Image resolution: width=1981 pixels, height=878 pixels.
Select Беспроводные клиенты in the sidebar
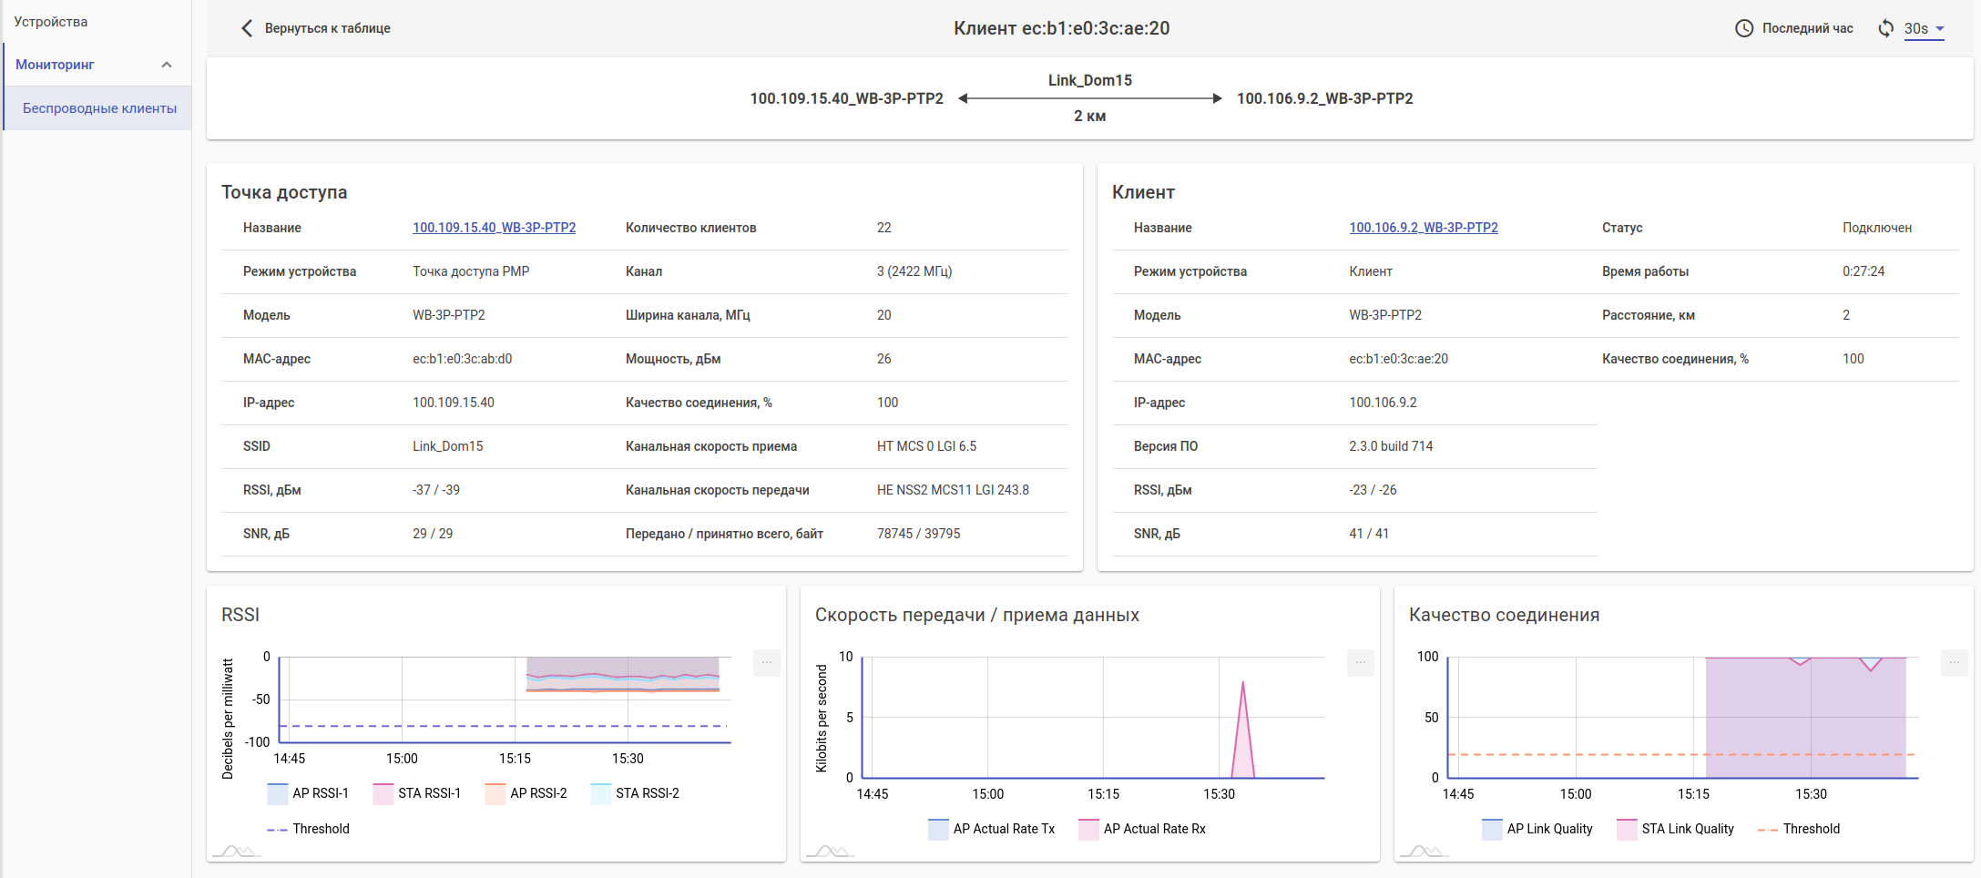tap(99, 108)
